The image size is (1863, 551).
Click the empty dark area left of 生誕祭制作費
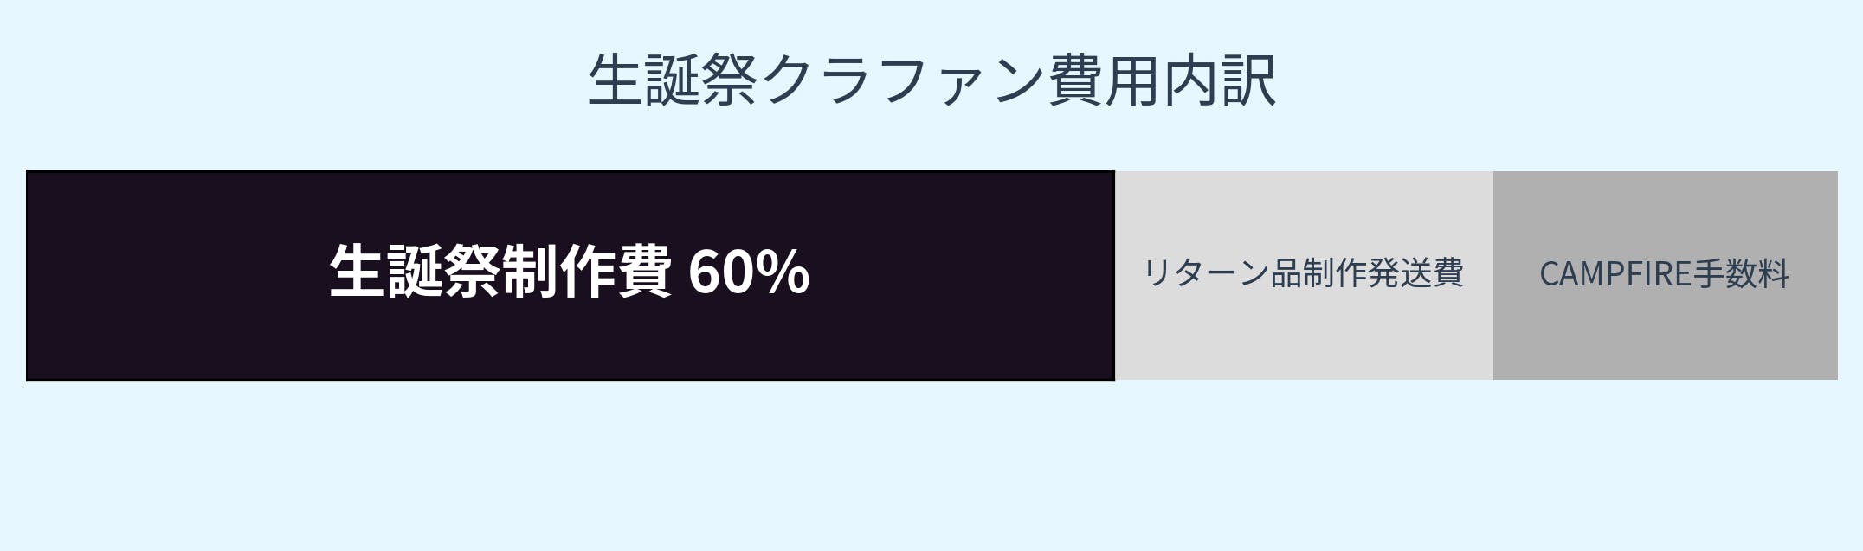(173, 275)
